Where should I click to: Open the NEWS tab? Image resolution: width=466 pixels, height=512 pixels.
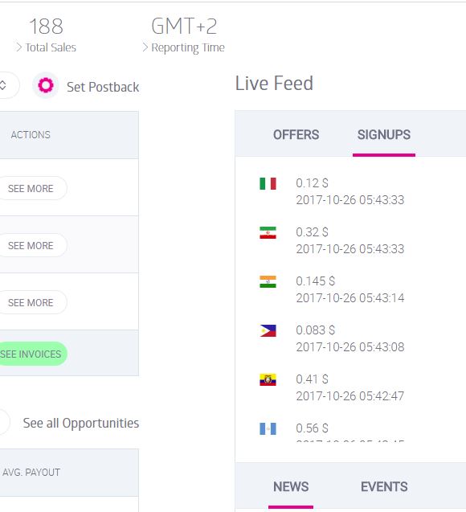click(x=291, y=487)
